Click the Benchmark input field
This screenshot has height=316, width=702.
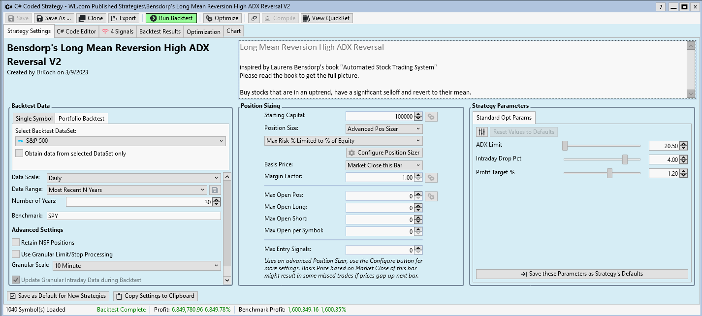[133, 216]
